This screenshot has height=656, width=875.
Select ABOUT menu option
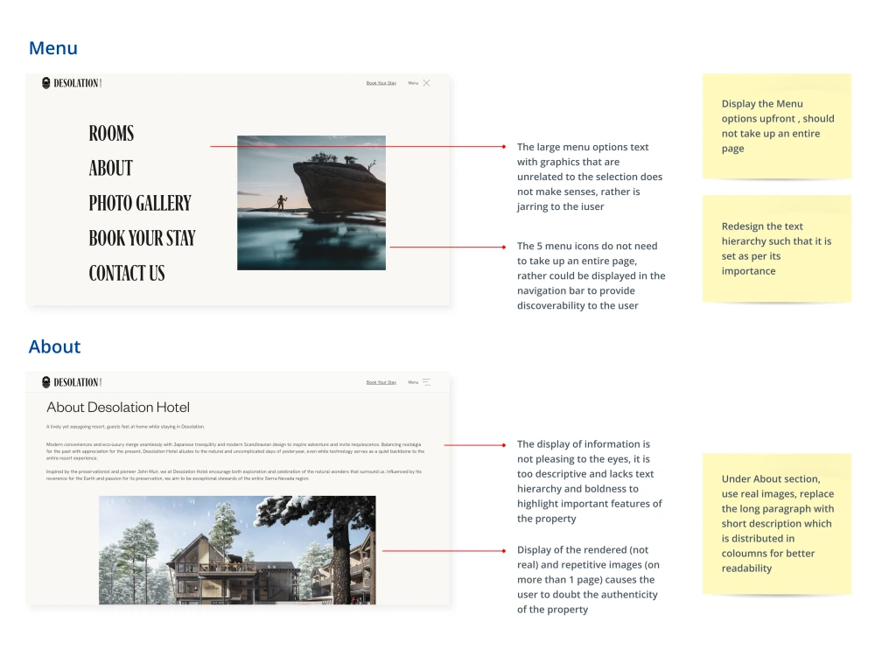(110, 168)
